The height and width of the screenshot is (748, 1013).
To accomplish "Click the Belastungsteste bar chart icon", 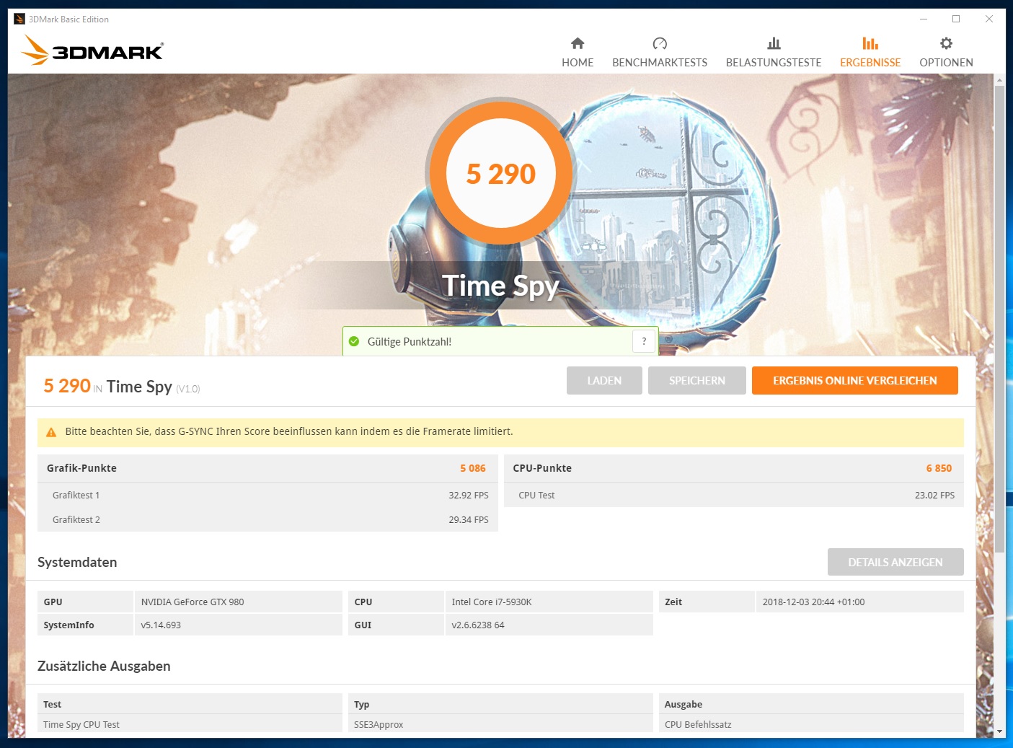I will click(774, 43).
